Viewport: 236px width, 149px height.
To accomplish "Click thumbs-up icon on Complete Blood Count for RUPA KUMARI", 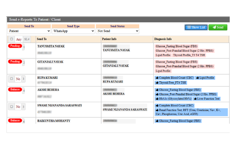I will click(157, 78).
